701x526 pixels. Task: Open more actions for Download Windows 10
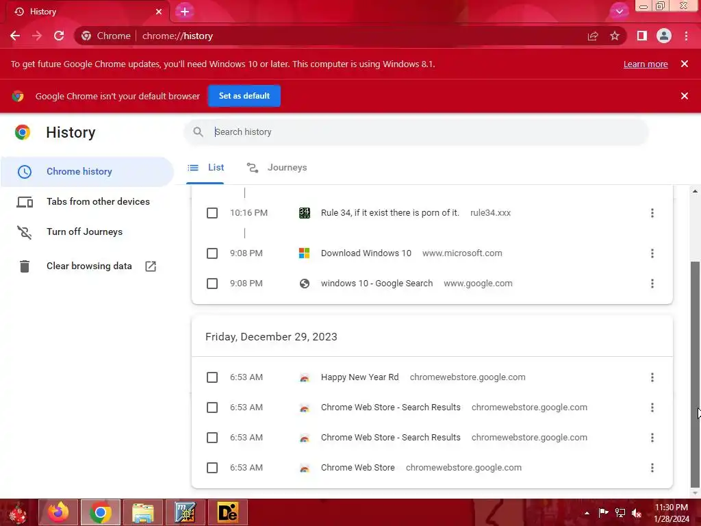coord(652,253)
